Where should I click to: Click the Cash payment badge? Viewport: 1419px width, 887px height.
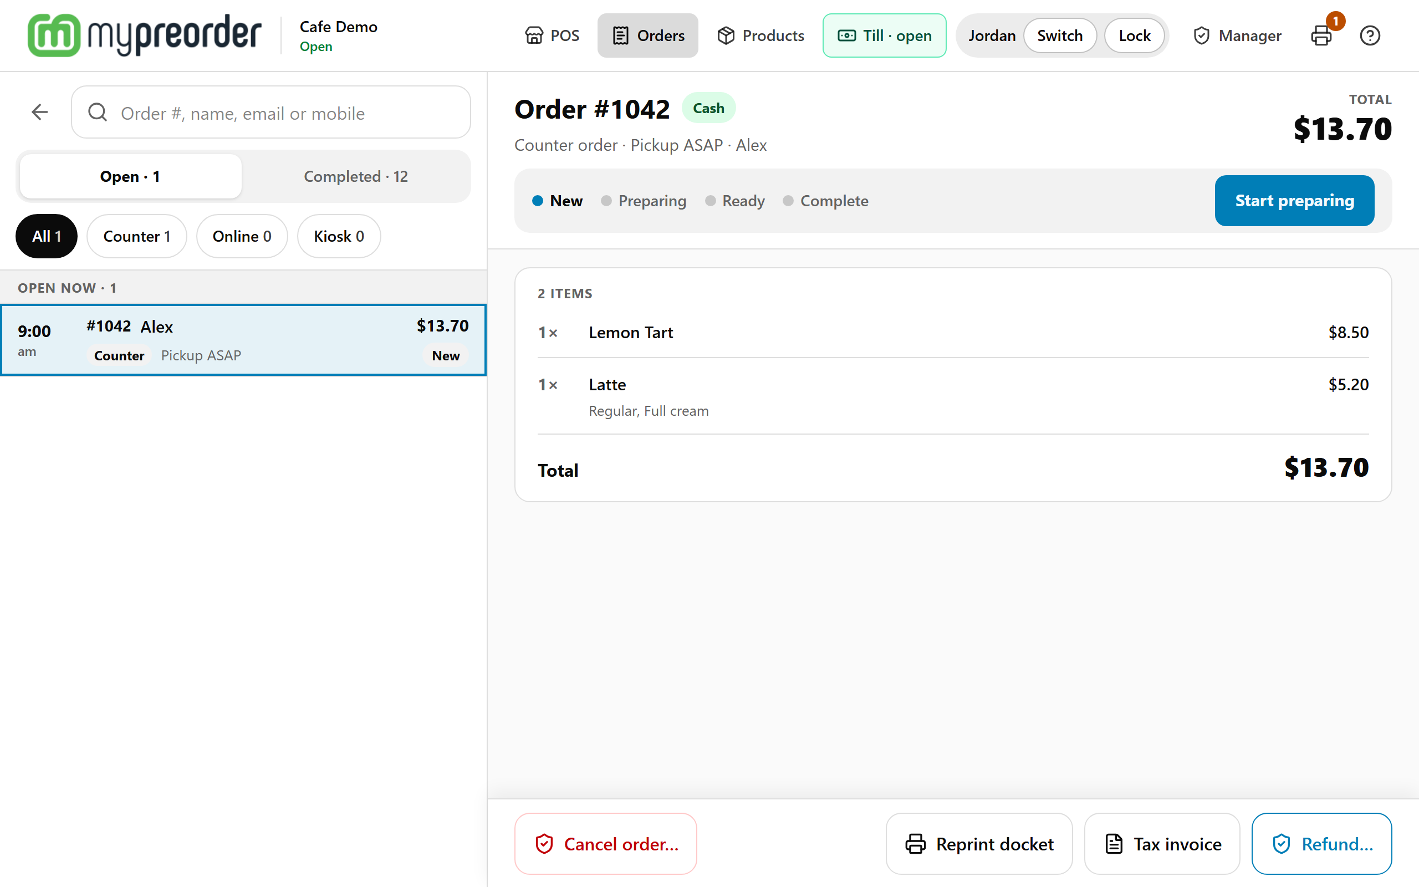[708, 108]
